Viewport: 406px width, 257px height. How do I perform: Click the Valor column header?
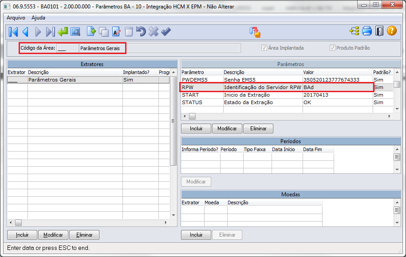338,72
